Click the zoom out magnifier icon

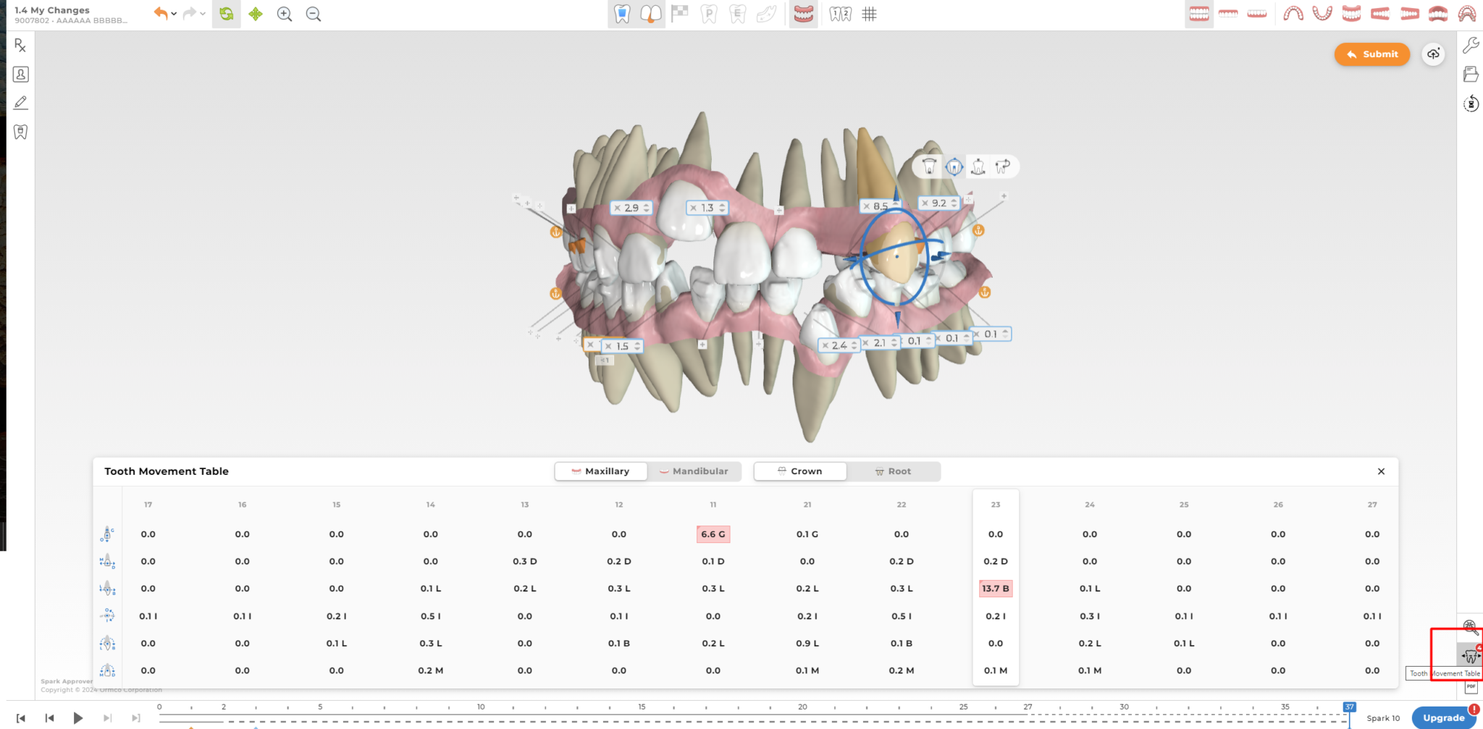[x=314, y=14]
